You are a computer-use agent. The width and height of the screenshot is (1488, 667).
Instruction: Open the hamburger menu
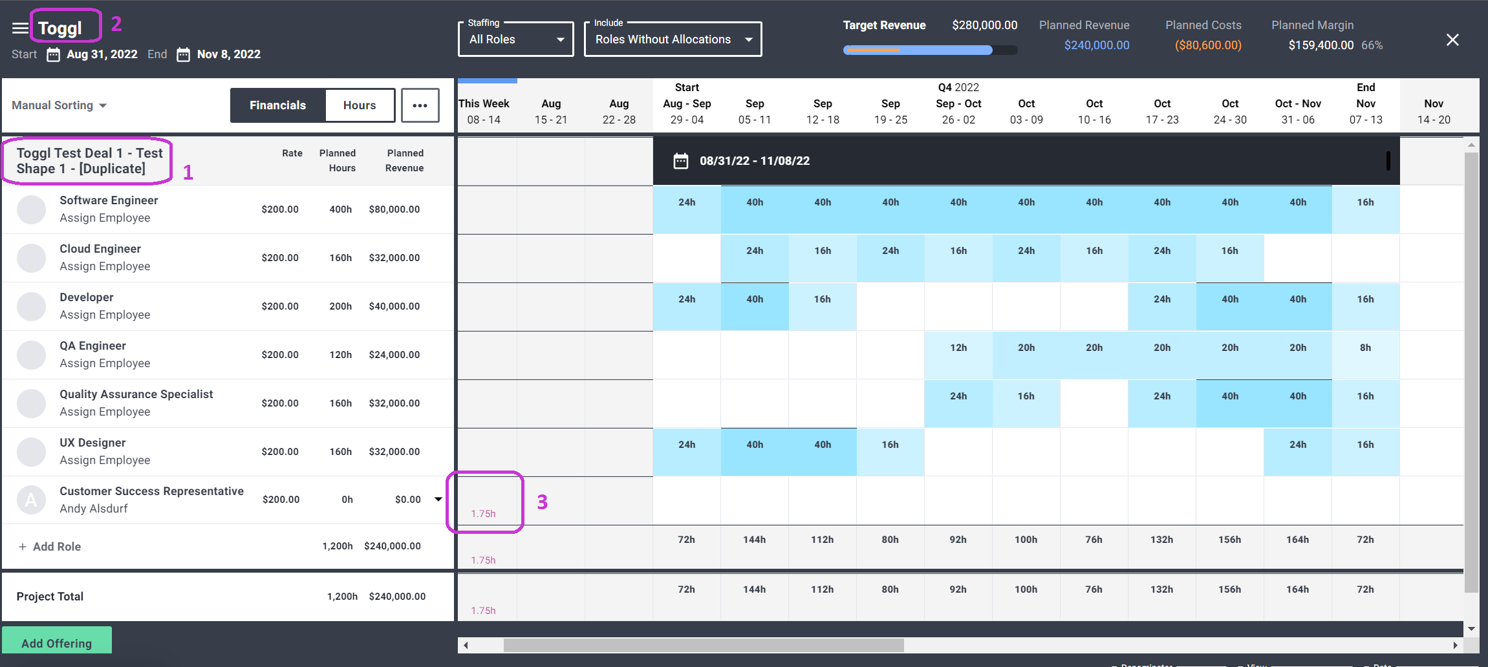point(20,28)
